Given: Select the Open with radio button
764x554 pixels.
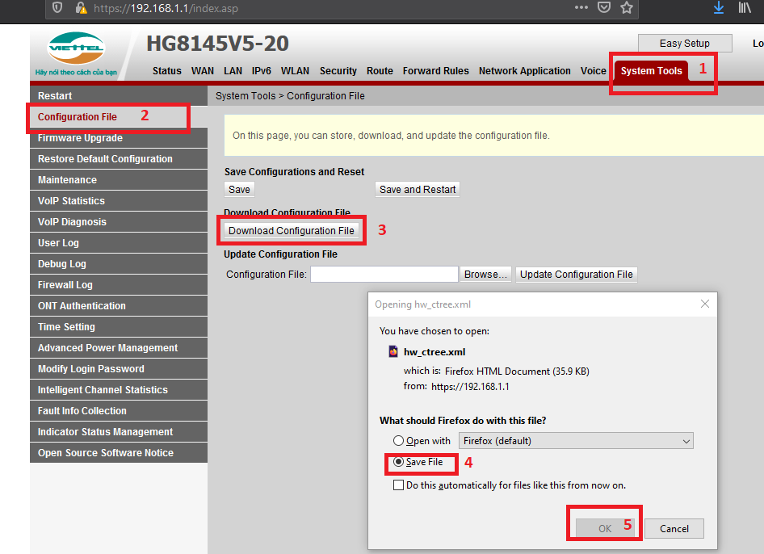Looking at the screenshot, I should (x=398, y=441).
